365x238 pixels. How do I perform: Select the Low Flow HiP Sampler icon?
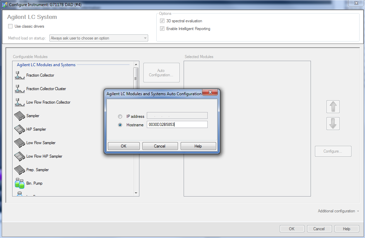pos(20,156)
